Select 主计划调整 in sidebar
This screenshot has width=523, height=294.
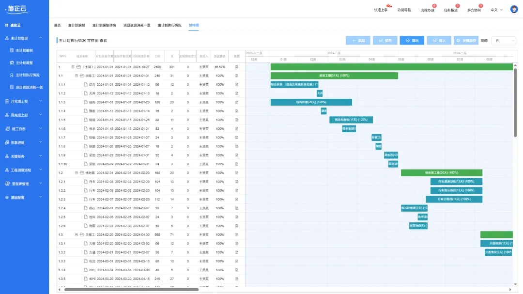pyautogui.click(x=24, y=62)
